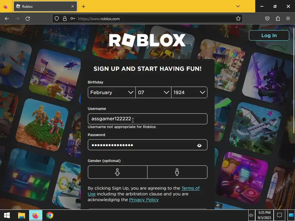Select the male gender option
This screenshot has height=221, width=295.
pyautogui.click(x=177, y=172)
